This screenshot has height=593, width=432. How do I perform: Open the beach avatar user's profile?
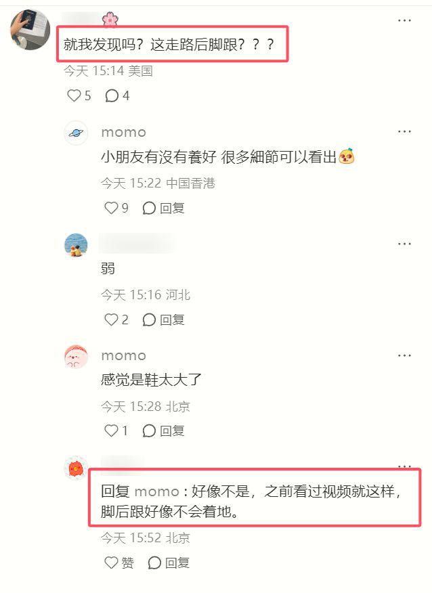point(76,245)
